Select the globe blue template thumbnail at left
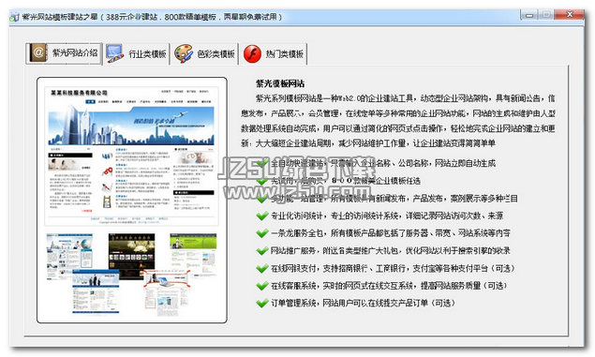 69,257
